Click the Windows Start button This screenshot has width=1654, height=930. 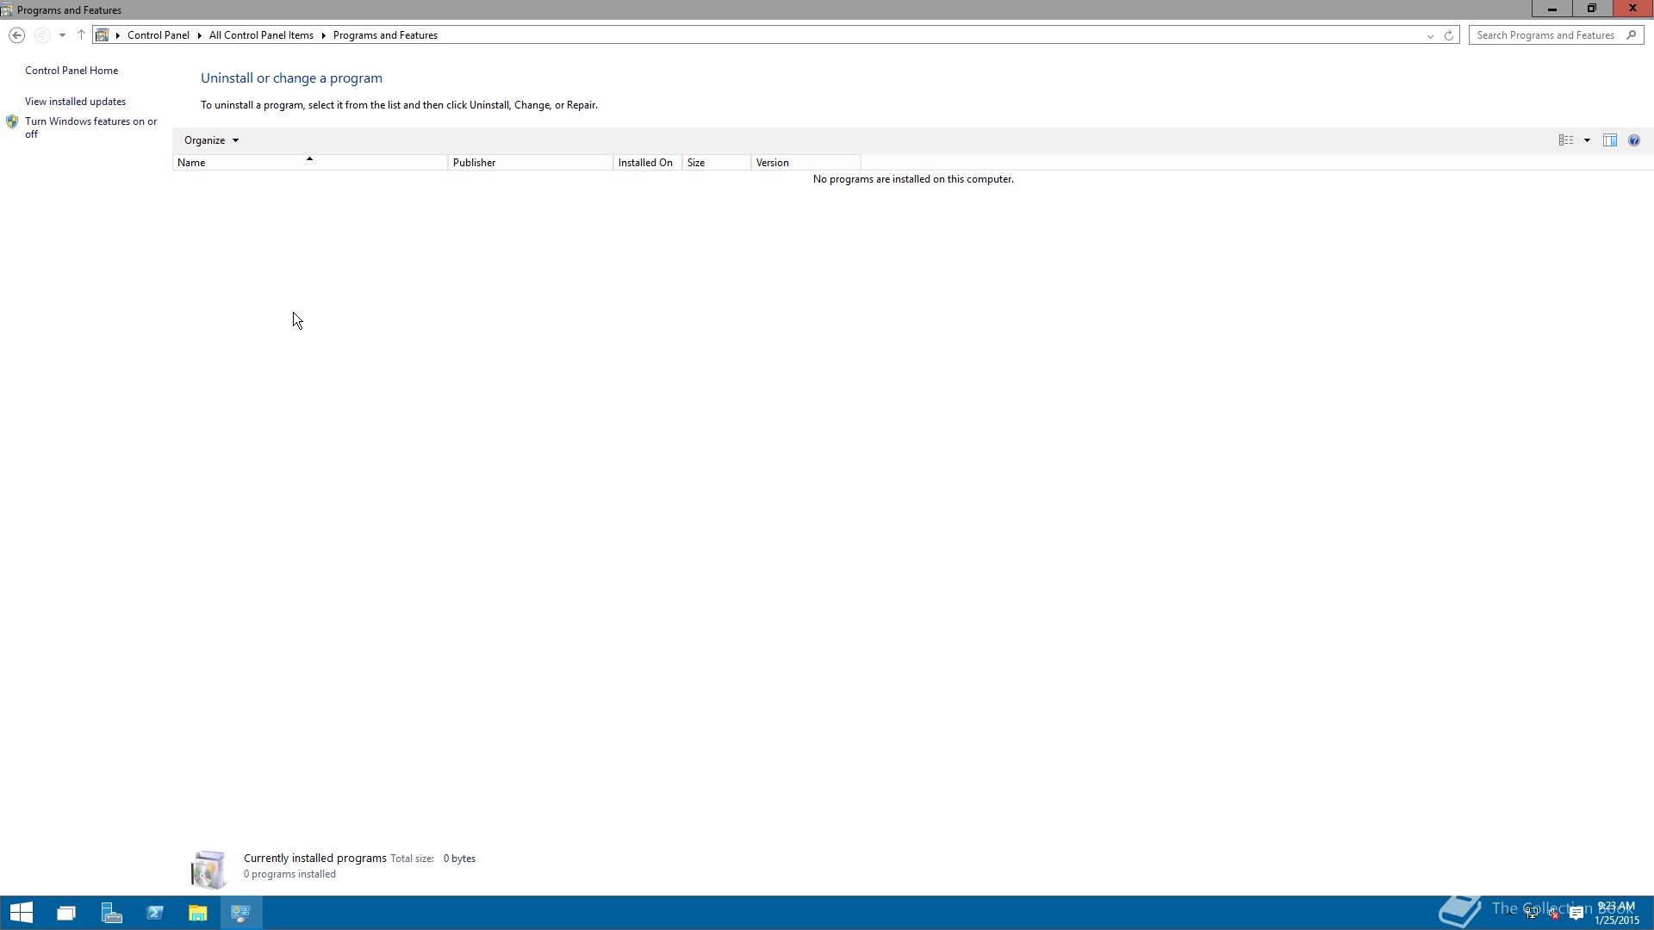click(x=22, y=913)
